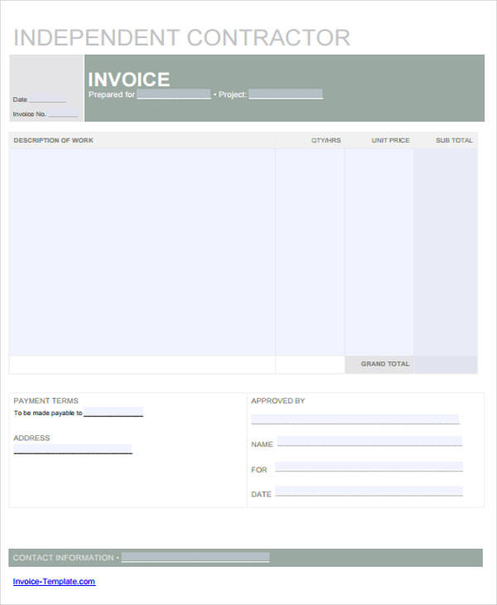Click the Grand Total value cell
Viewport: 497px width, 605px height.
tap(446, 365)
